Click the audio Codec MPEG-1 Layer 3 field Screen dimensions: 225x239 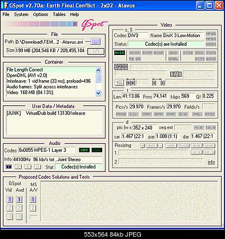click(47, 150)
